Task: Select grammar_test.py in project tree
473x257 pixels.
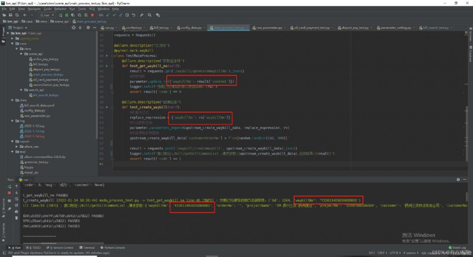Action: tap(34, 162)
